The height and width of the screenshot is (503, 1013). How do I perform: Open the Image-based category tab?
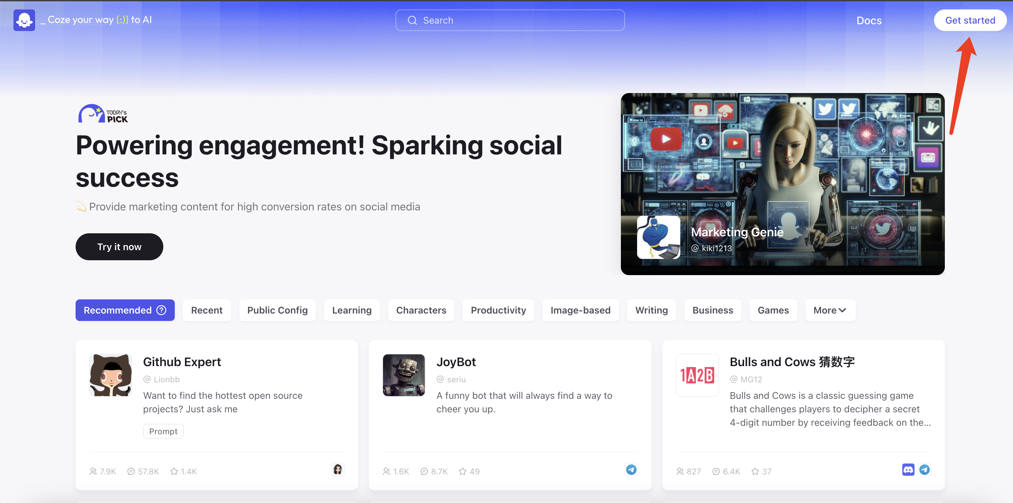point(580,310)
